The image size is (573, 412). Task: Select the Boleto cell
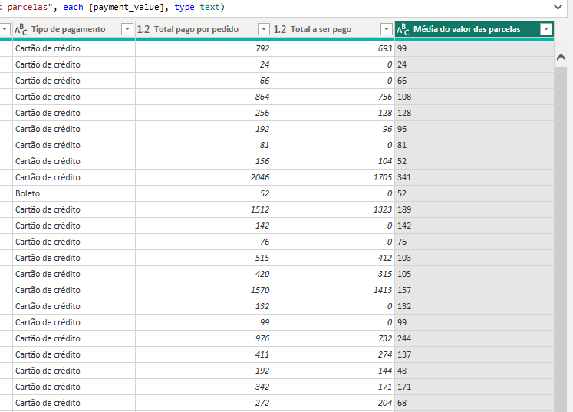point(74,193)
